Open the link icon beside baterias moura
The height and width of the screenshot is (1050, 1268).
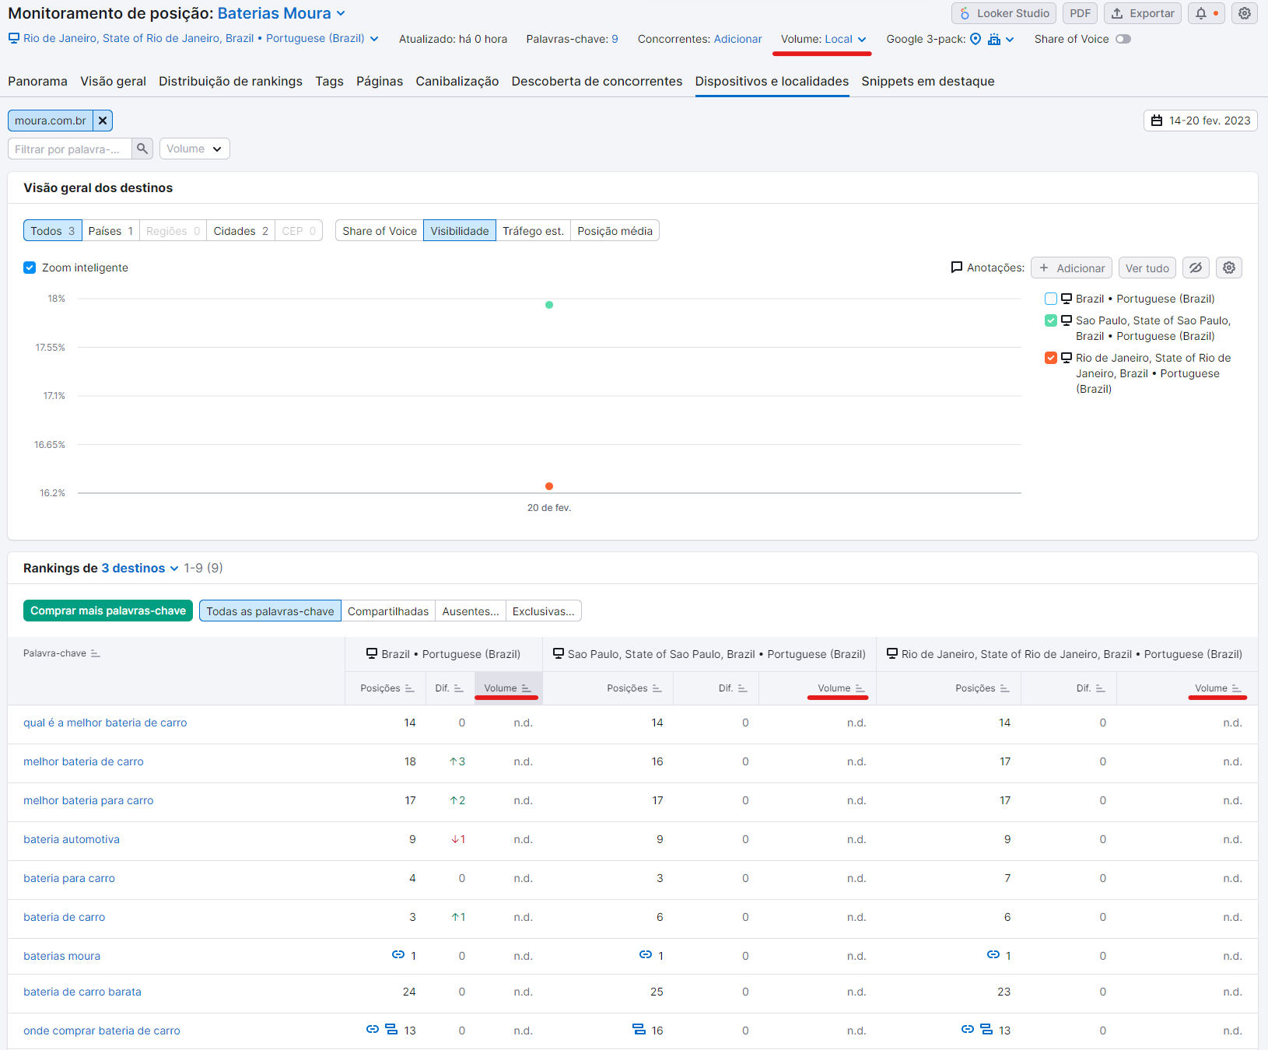(397, 955)
